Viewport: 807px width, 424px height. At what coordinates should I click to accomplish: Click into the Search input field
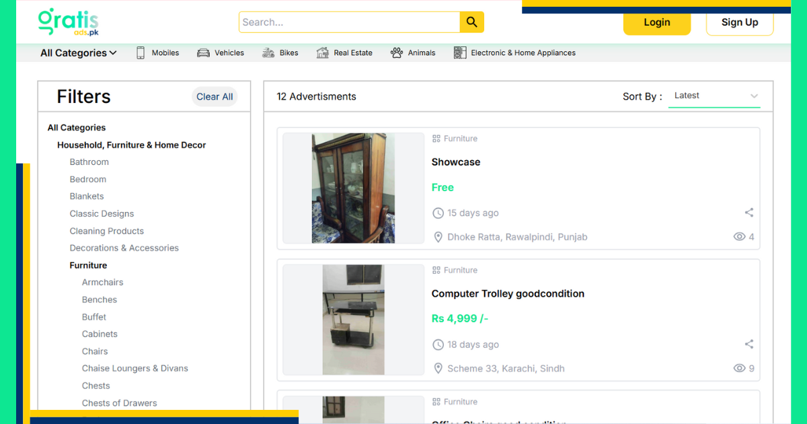[x=349, y=22]
